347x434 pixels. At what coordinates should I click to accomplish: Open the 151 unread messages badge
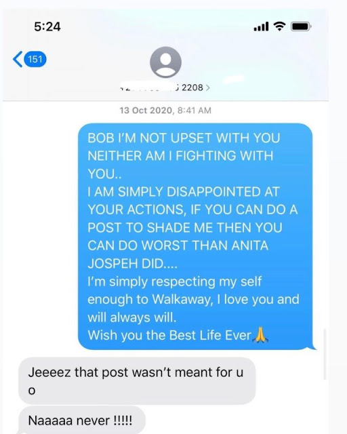coord(35,59)
